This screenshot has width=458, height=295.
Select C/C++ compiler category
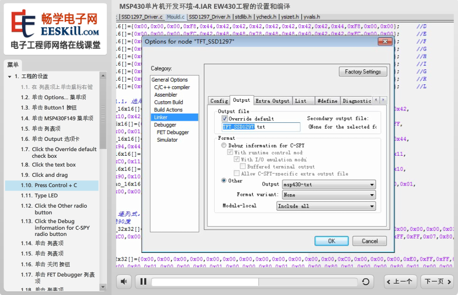(172, 87)
